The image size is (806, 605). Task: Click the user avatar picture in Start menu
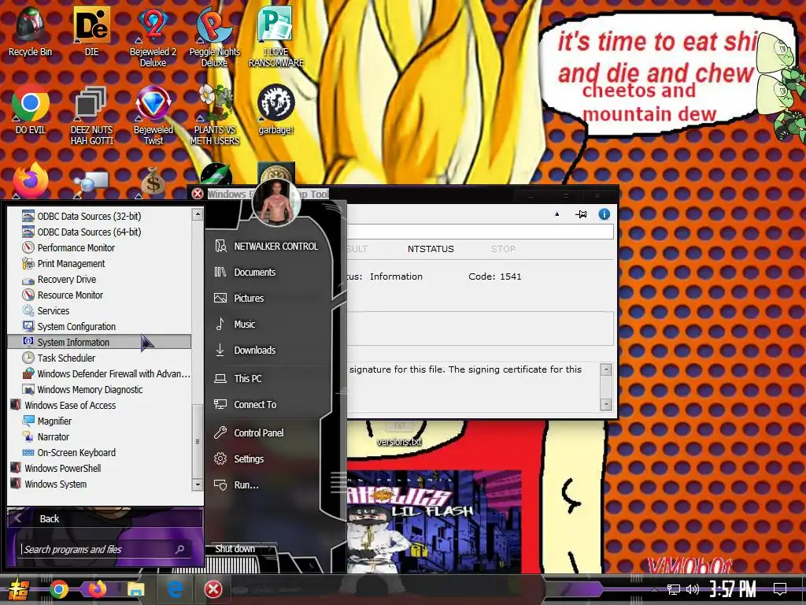pyautogui.click(x=276, y=203)
